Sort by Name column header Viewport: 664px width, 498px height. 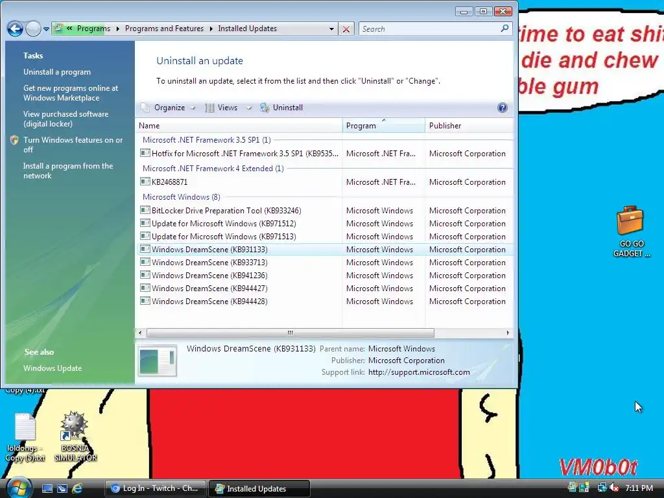click(x=239, y=126)
